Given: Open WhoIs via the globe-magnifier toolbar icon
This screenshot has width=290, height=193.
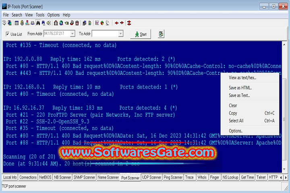Looking at the screenshot, I should 61,23.
